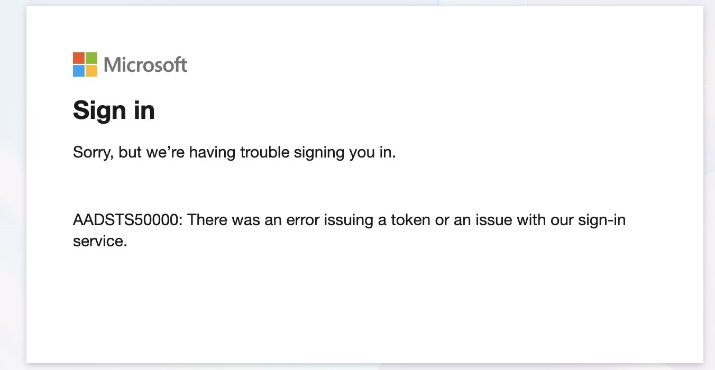Click the blue square of Microsoft logo

[79, 71]
